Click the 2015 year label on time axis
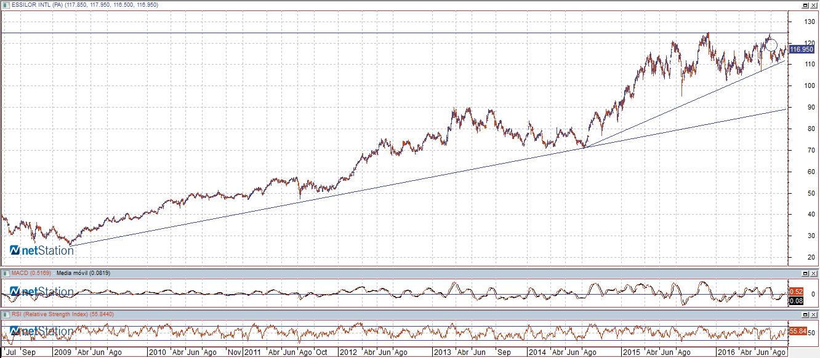 (x=631, y=353)
